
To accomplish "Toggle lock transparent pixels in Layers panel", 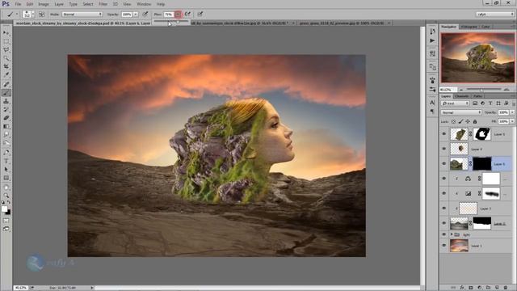I will [x=453, y=121].
